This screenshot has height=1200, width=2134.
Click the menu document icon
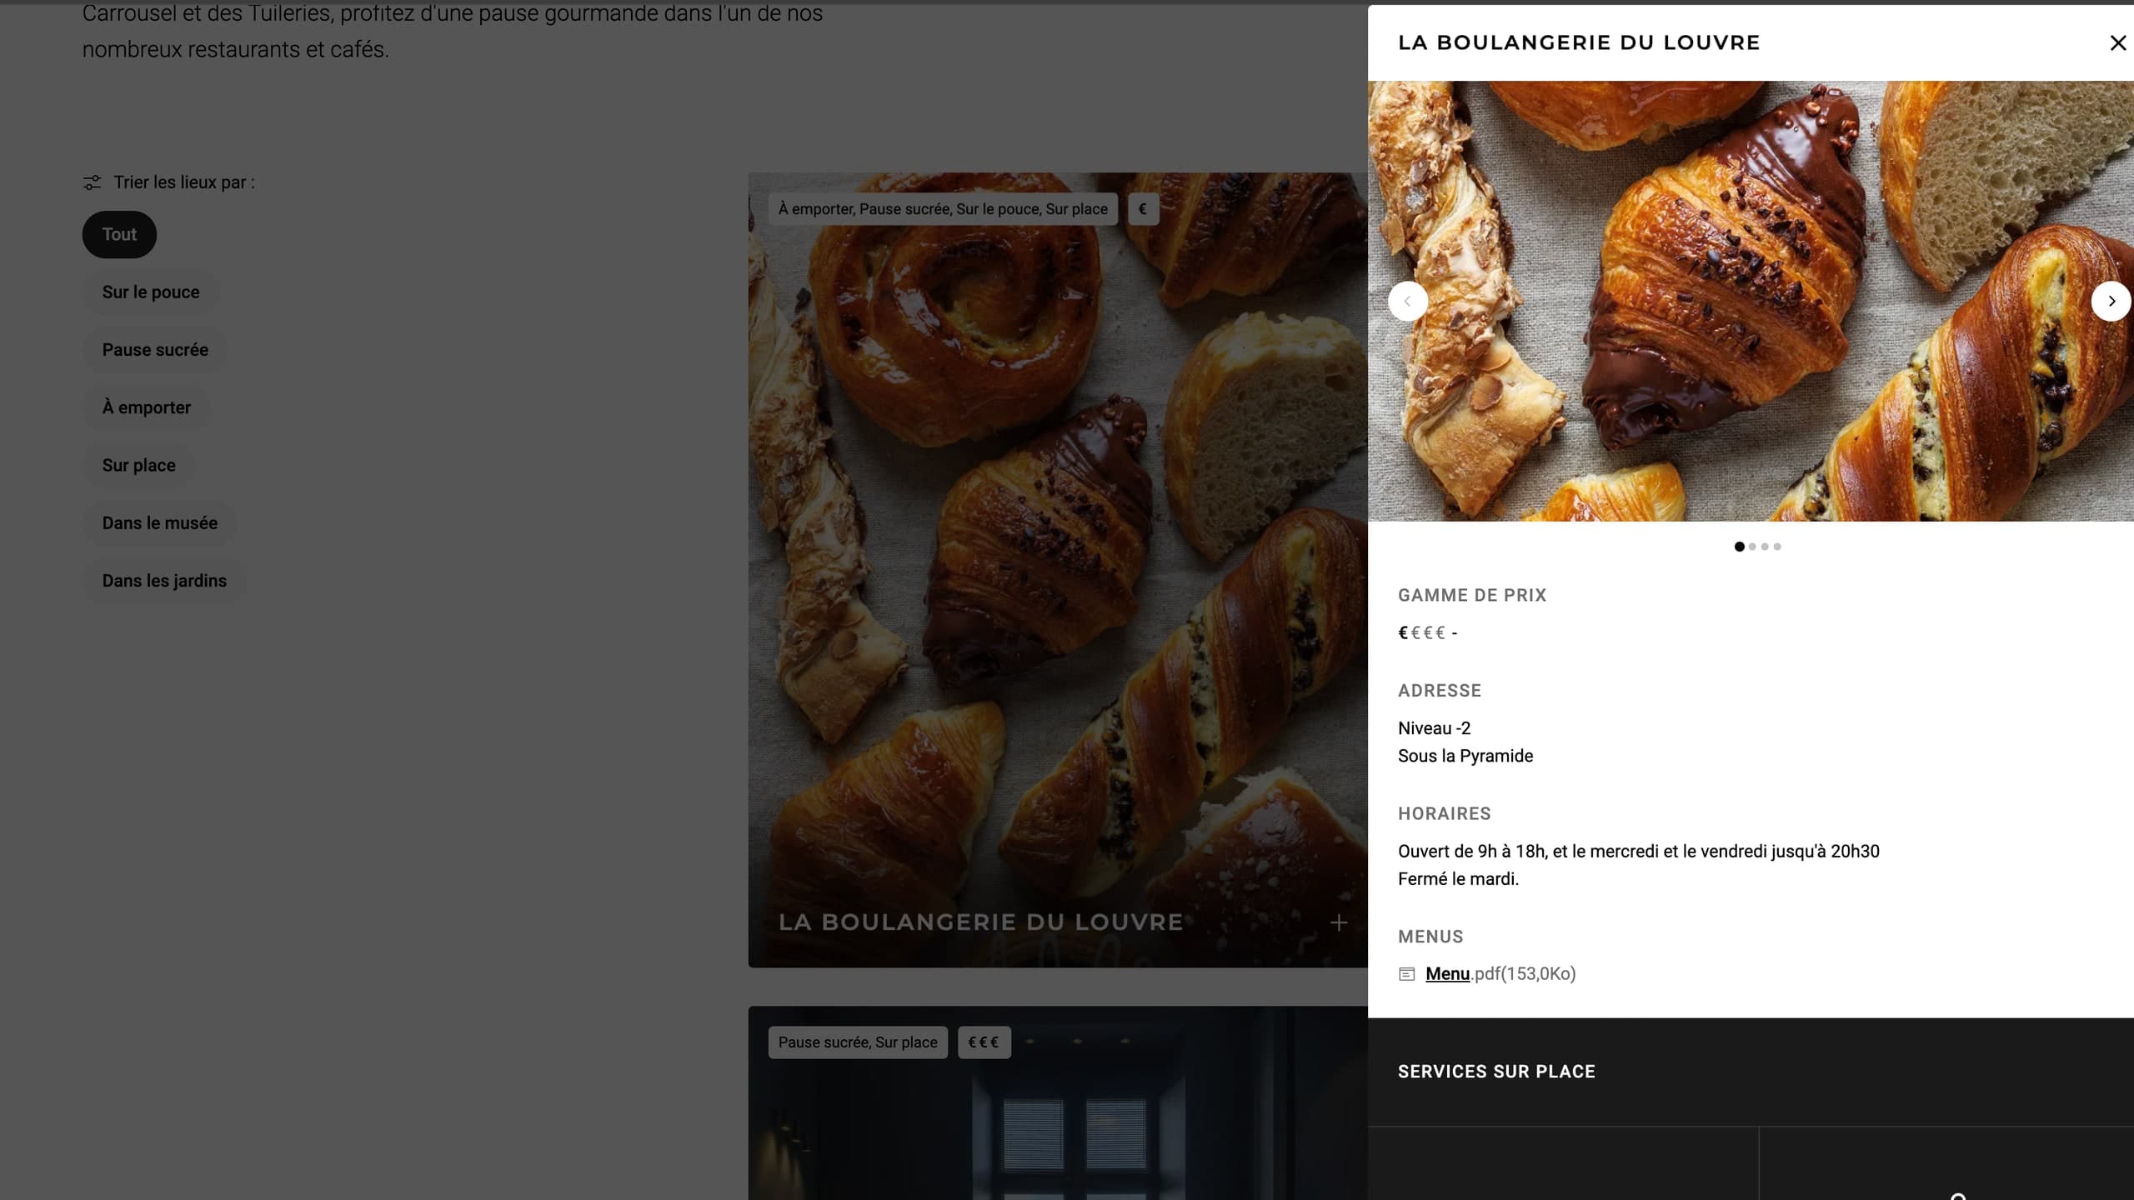[1407, 974]
